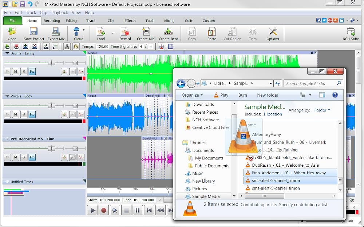This screenshot has width=364, height=227.
Task: Switch to the Mixing tab
Action: coord(169,21)
